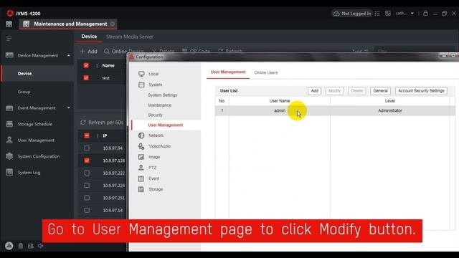Toggle the select-all checkbox beside IP
Screen dimensions: 459x258
click(x=87, y=135)
